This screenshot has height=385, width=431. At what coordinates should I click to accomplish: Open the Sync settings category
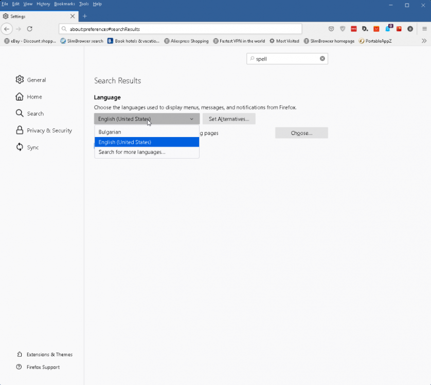point(27,147)
